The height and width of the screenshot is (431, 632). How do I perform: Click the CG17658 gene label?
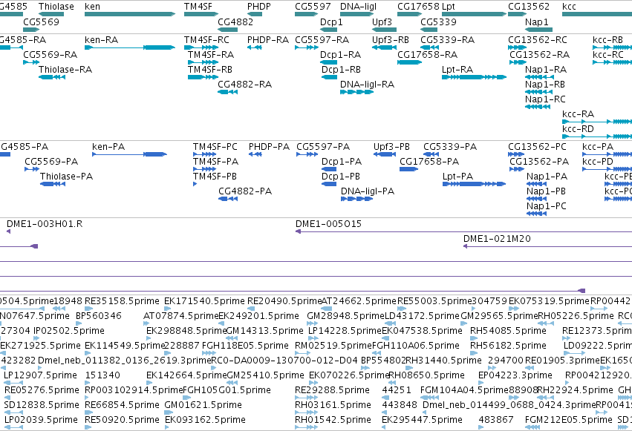pos(418,7)
